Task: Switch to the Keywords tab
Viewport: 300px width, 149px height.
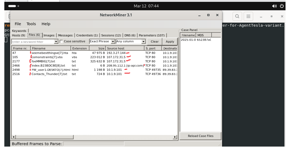Action: (19, 31)
